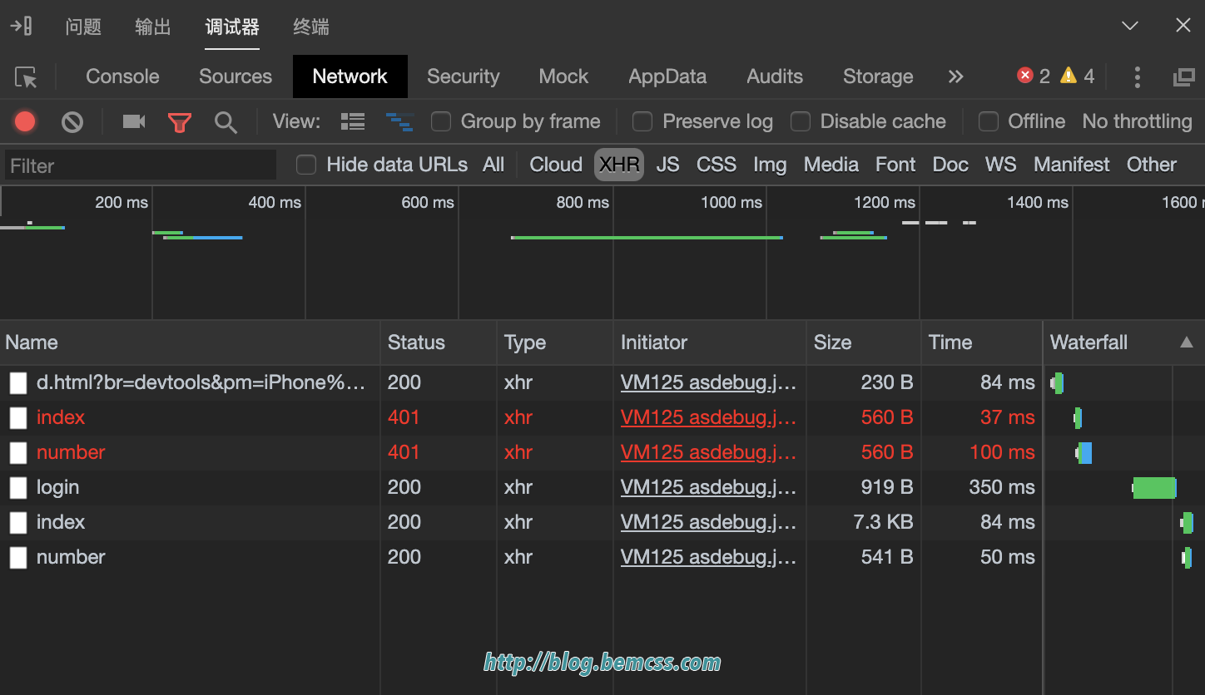Click the panel toggle arrow icon at top-left
1205x695 pixels.
pos(21,26)
